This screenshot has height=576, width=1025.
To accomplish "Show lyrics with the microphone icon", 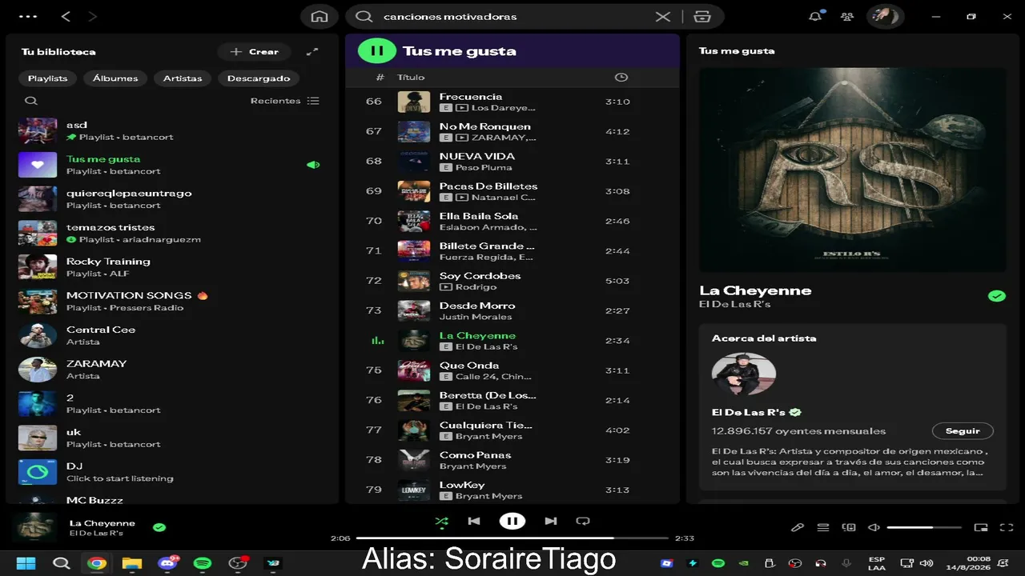I will (x=798, y=527).
